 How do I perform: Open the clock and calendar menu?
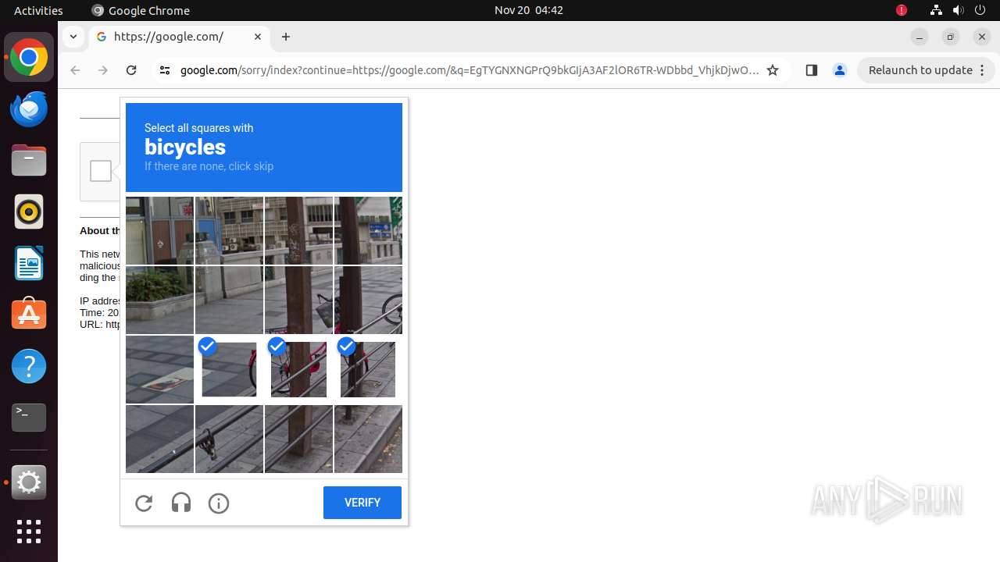click(529, 10)
